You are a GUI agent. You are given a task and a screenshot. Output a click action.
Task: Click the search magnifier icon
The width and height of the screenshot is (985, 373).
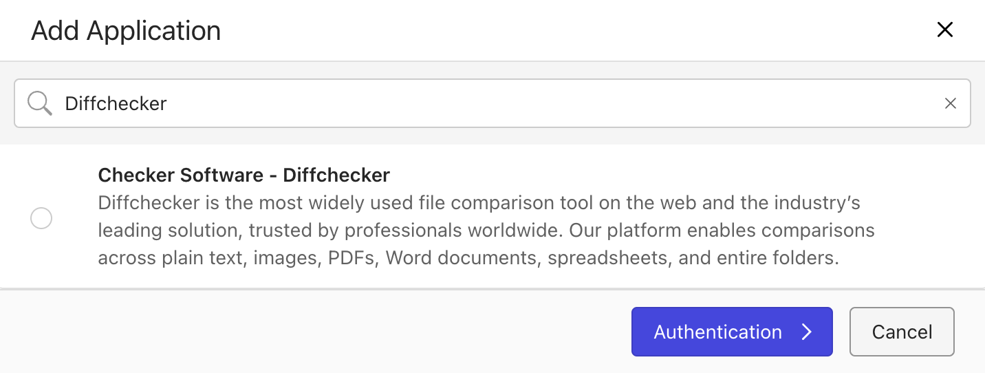pyautogui.click(x=40, y=103)
